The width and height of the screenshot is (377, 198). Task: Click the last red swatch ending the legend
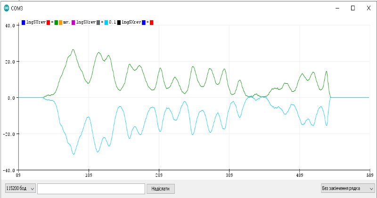coord(151,22)
